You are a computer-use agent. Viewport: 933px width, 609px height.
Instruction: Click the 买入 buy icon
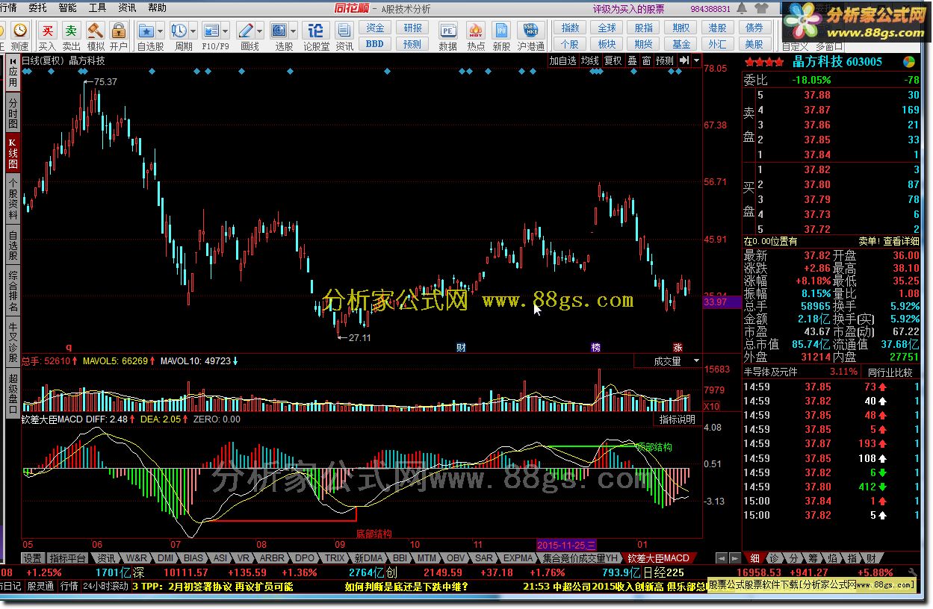point(48,31)
